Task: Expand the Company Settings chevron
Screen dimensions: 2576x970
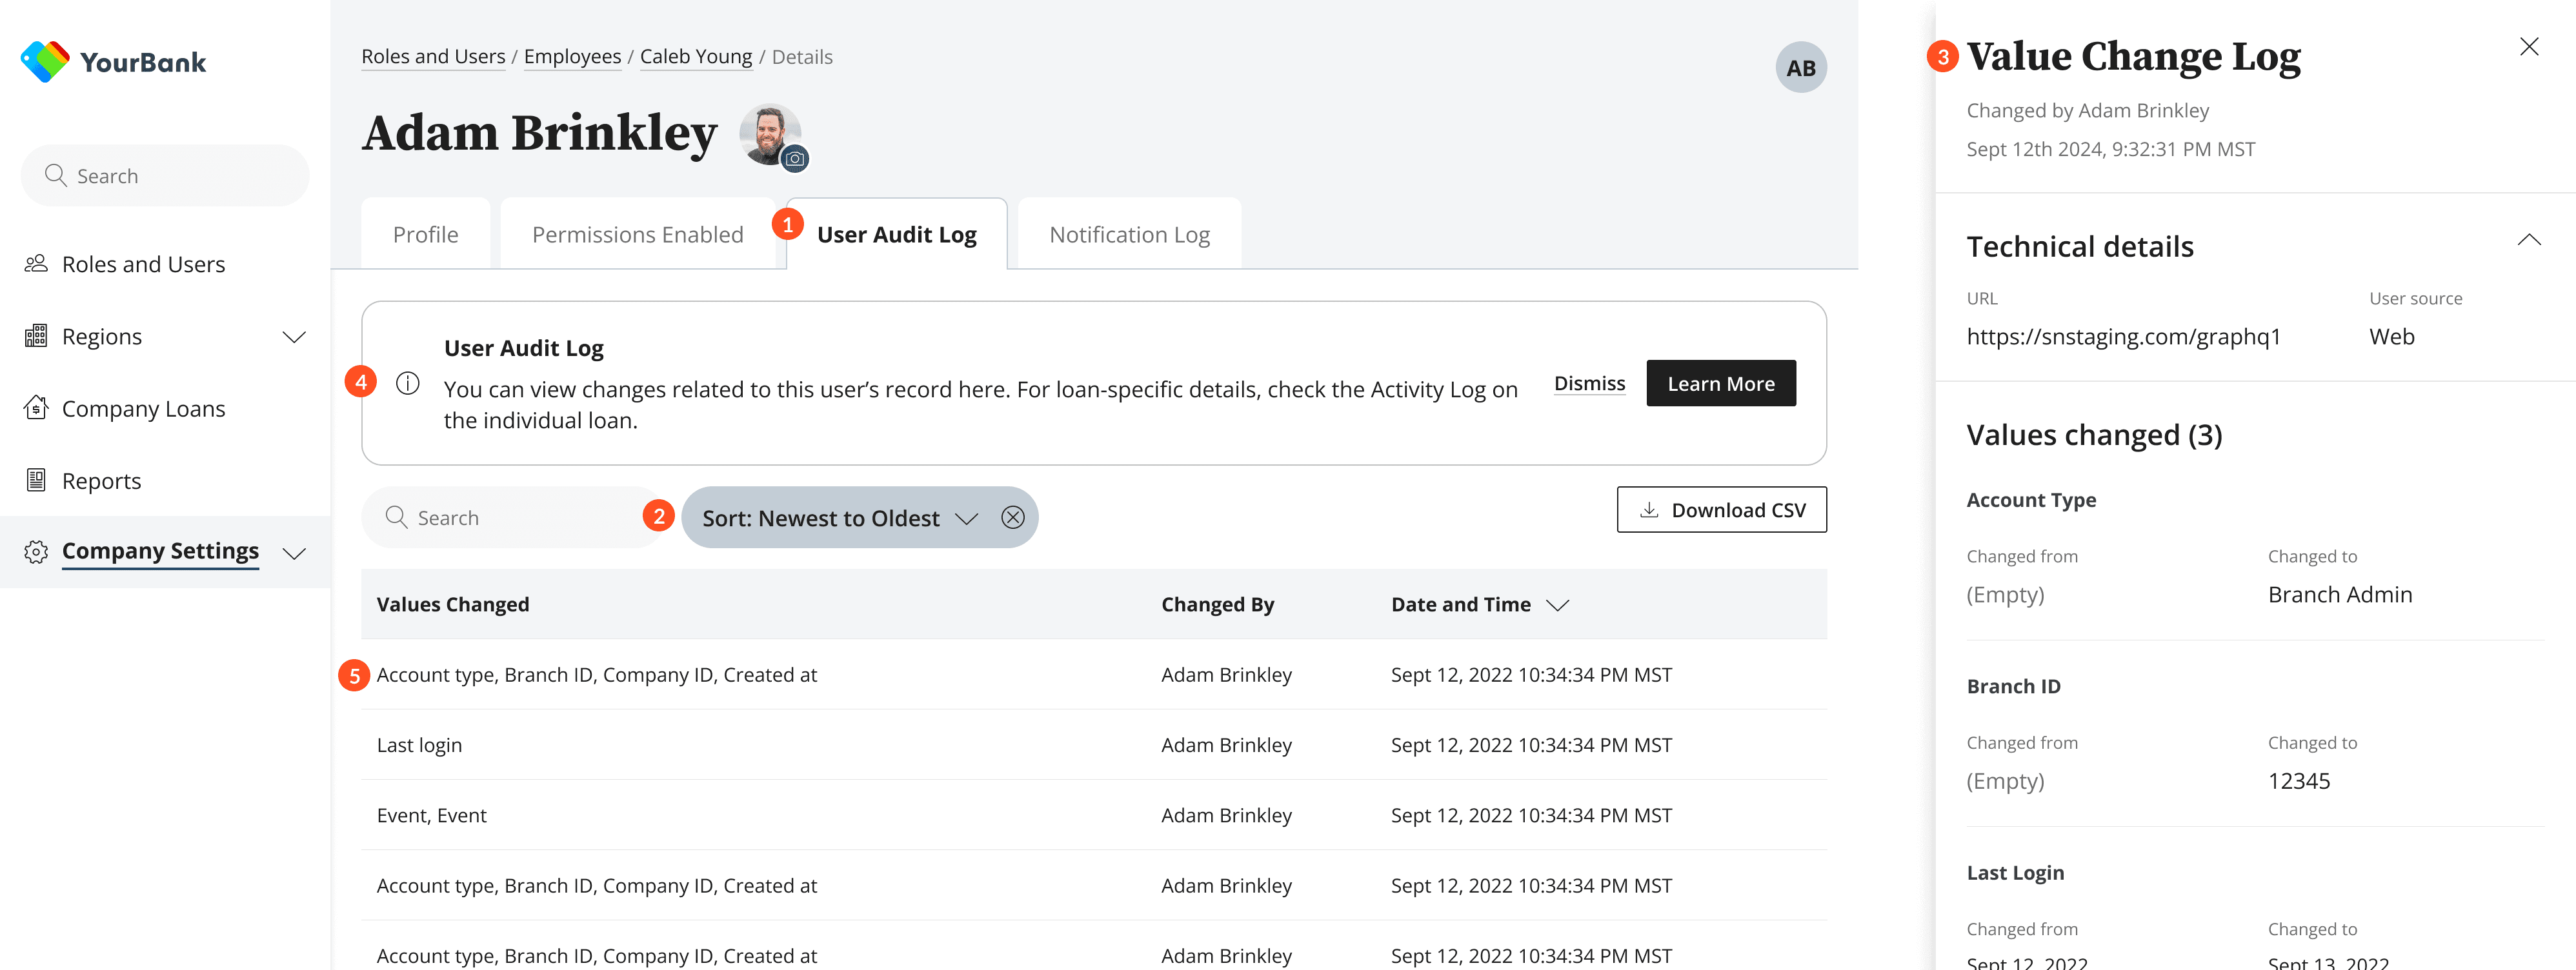Action: pos(294,553)
